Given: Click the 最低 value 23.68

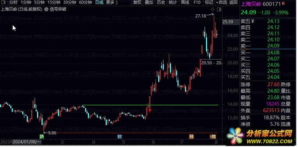Looking at the screenshot, I should click(273, 97).
